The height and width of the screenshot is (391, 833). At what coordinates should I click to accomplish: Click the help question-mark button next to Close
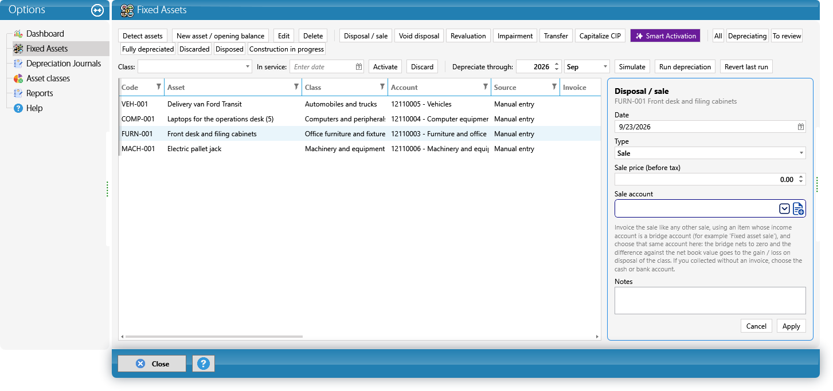204,364
